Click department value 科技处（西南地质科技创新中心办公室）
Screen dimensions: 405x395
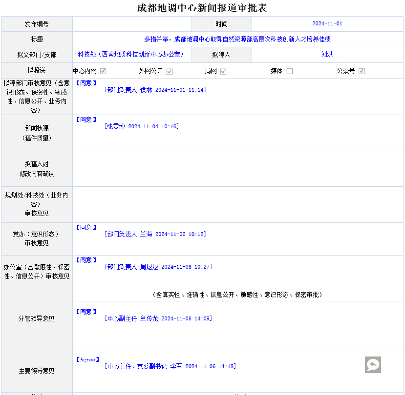(x=131, y=55)
